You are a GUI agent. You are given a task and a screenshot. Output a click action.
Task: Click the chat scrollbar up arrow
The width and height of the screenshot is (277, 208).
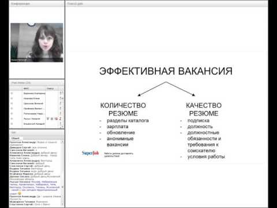[x=62, y=142]
